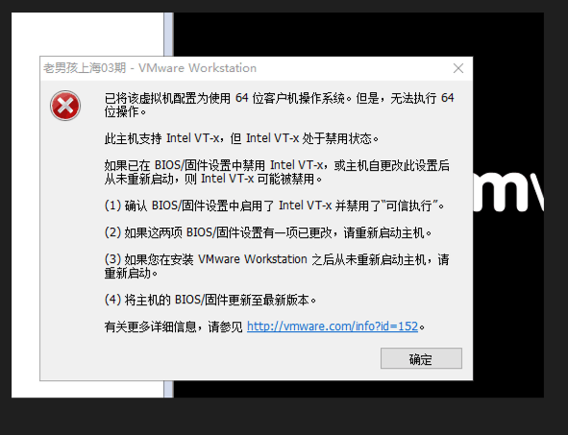568x435 pixels.
Task: Click the white sidebar panel below the dialog
Action: coord(87,389)
